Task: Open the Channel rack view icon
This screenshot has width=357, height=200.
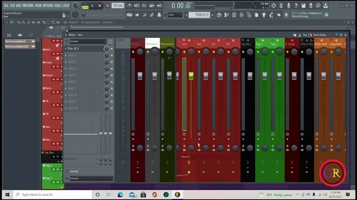Action: click(234, 15)
